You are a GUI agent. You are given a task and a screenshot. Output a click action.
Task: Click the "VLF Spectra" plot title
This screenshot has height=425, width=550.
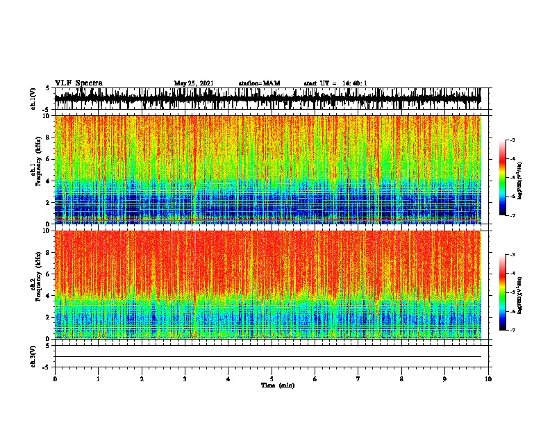point(78,83)
